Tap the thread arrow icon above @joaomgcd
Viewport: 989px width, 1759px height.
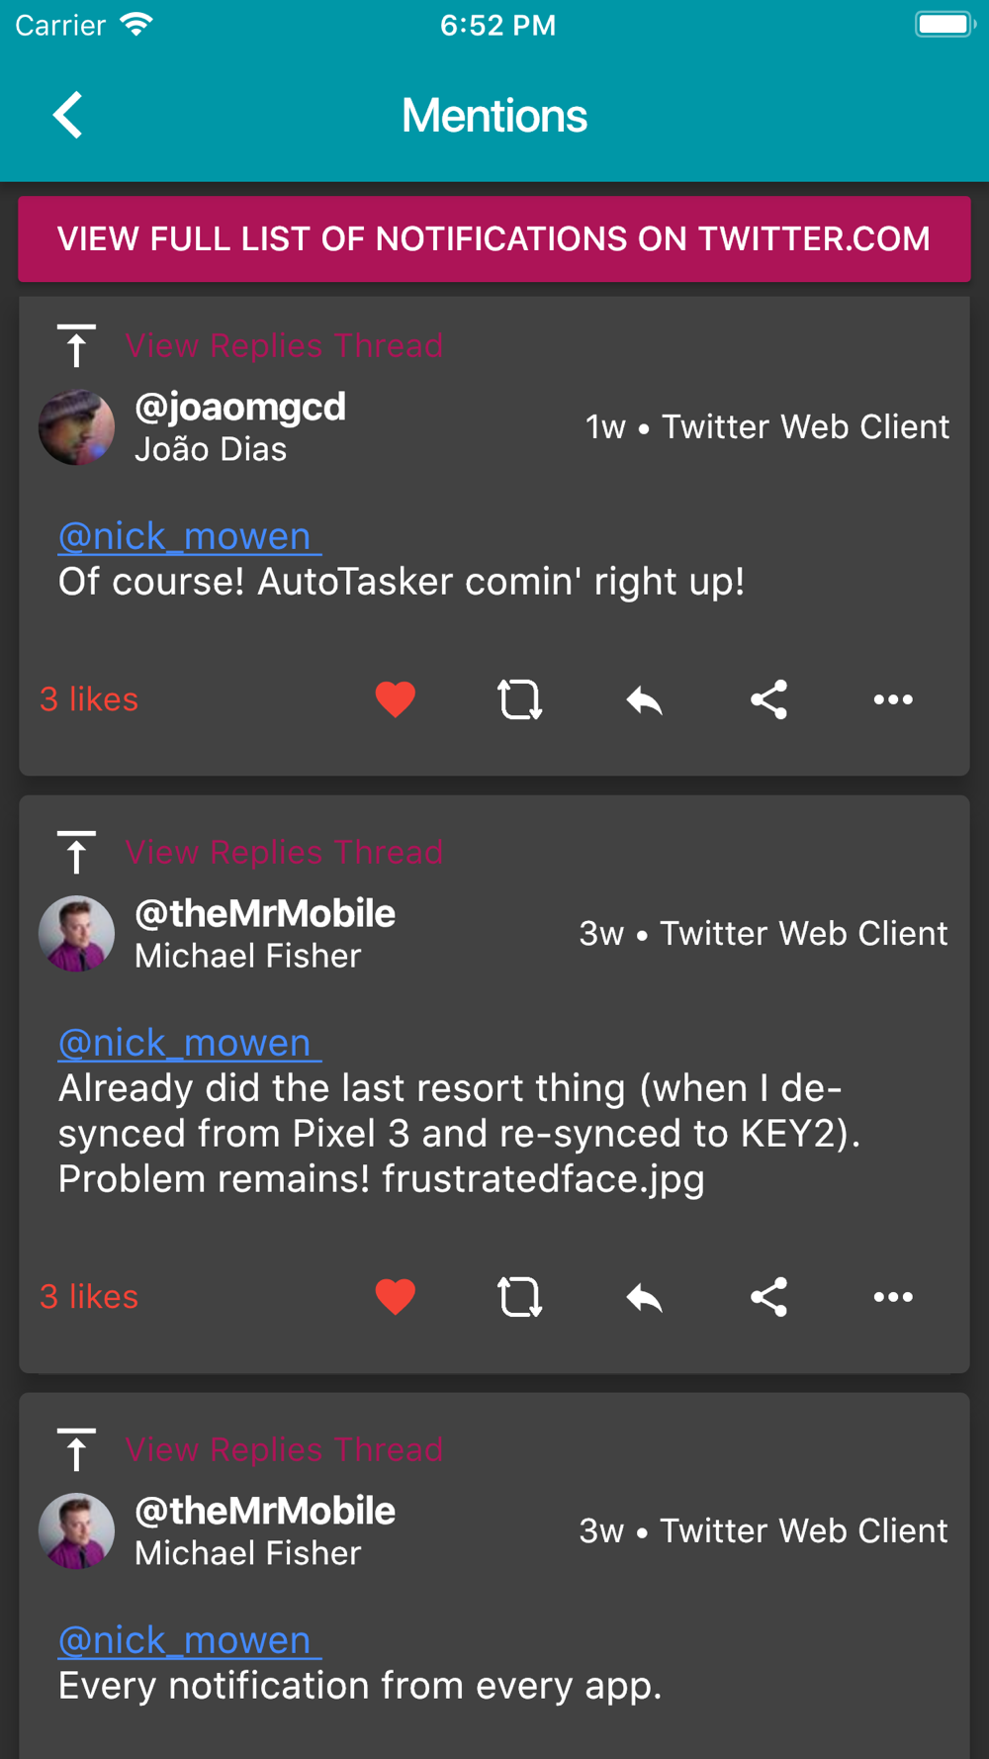click(76, 346)
